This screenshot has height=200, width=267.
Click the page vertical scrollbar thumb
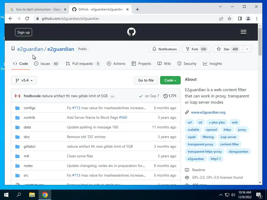[x=260, y=41]
